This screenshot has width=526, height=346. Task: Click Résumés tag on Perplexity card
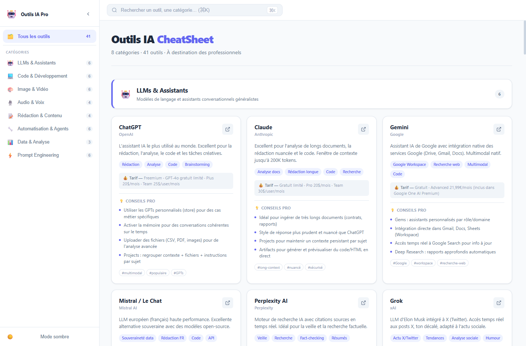339,338
